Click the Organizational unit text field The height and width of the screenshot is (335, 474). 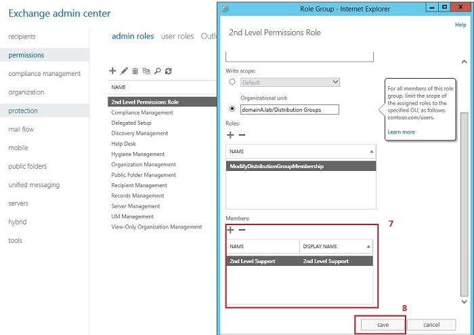(290, 110)
